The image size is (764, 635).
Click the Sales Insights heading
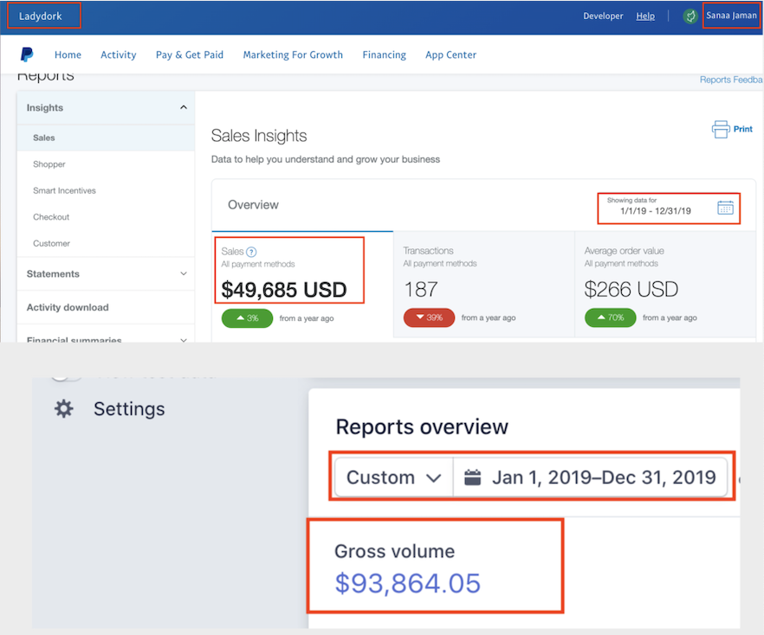(259, 136)
